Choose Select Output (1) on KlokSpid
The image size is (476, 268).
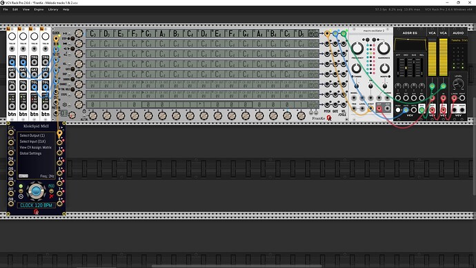coord(32,135)
